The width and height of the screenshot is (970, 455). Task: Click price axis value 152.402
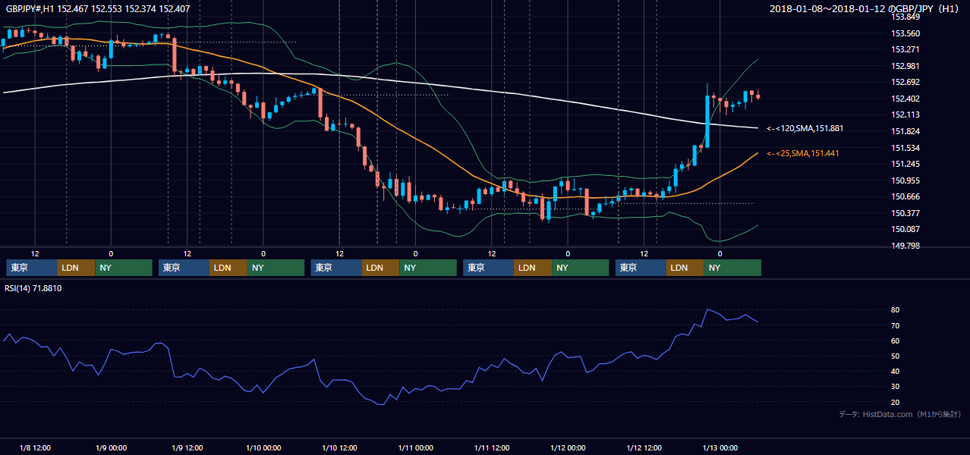[x=905, y=99]
